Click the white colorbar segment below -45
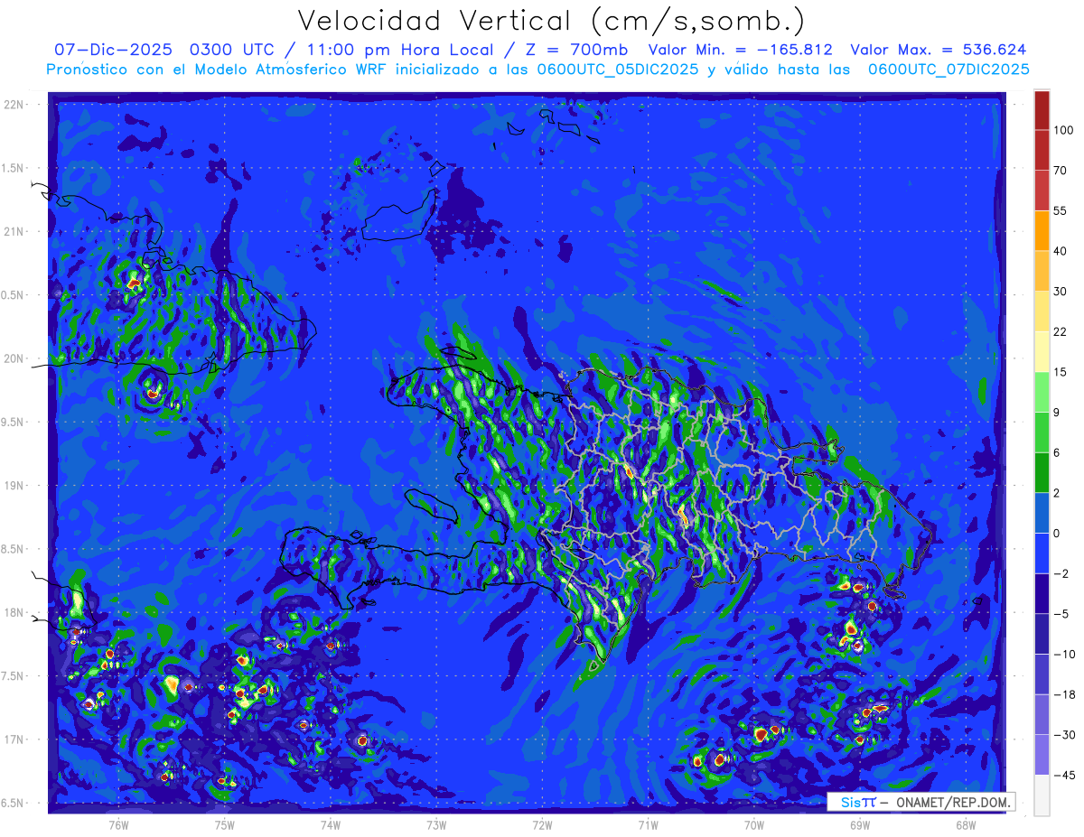Screen dimensions: 1084x837 [x=1042, y=795]
